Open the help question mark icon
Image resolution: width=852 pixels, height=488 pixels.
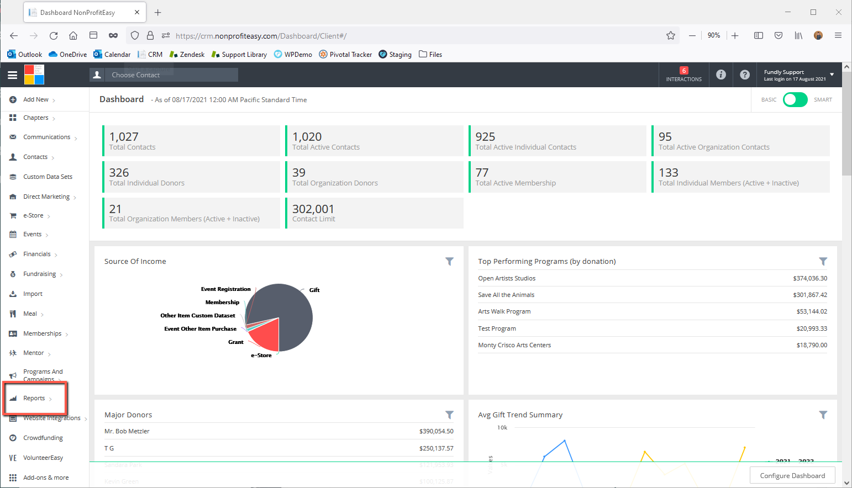click(x=745, y=75)
